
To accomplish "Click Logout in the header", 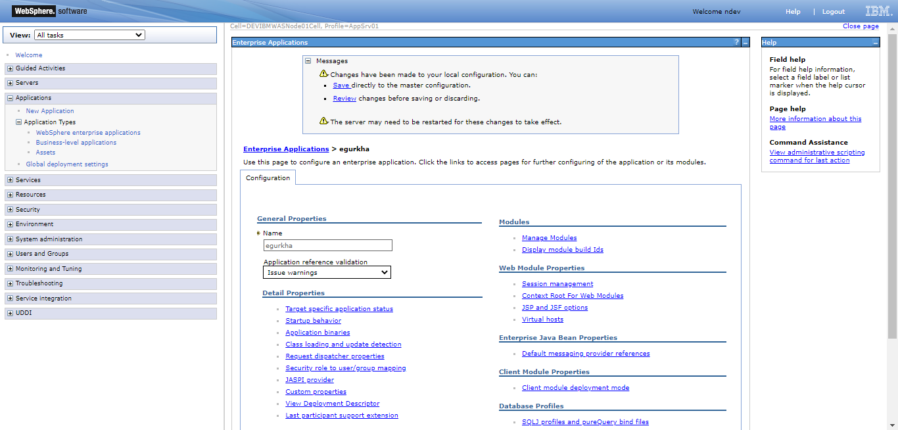I will click(834, 12).
